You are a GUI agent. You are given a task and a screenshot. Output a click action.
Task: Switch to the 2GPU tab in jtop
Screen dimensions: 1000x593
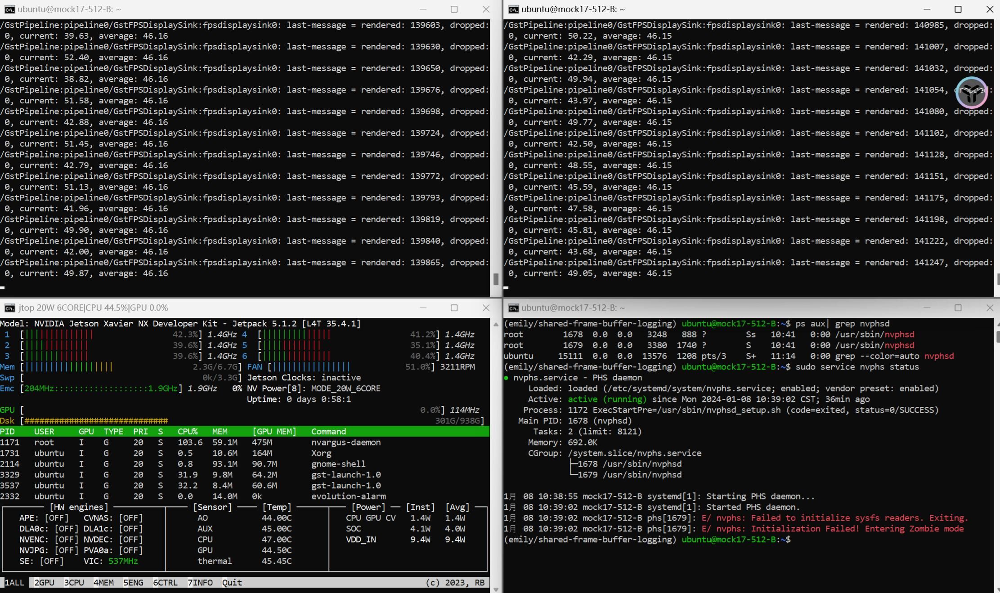tap(44, 583)
